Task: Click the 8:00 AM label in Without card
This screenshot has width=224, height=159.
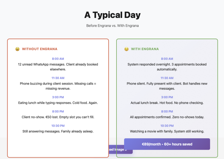Action: (58, 59)
